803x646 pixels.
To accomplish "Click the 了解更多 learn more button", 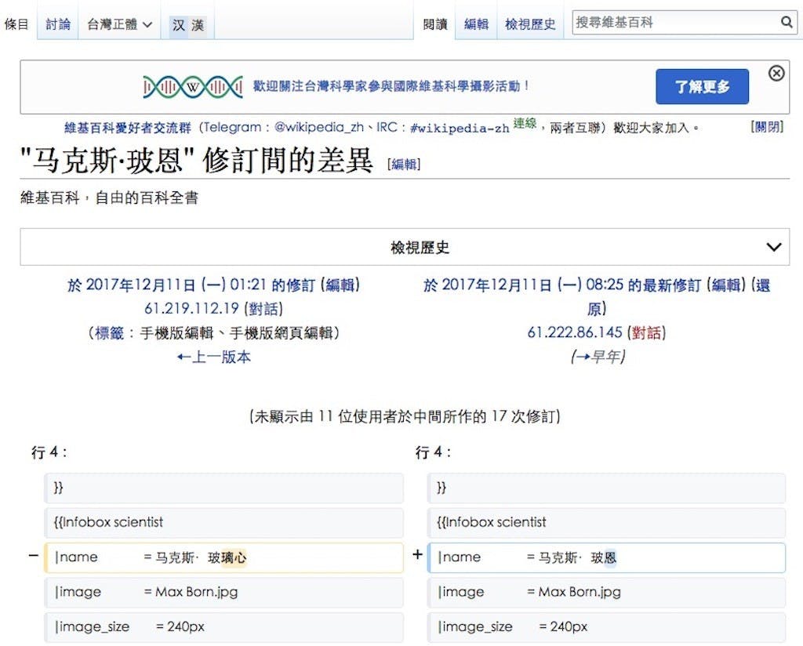I will [x=702, y=86].
